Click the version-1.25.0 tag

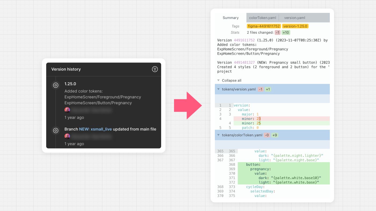tap(295, 26)
